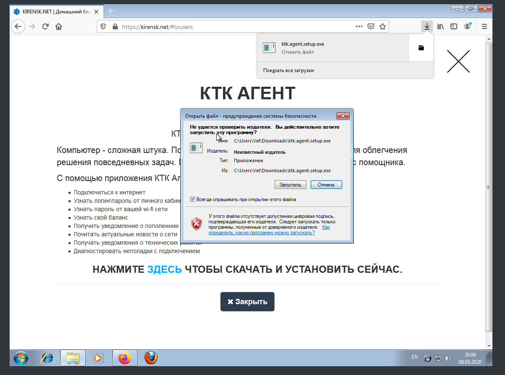The height and width of the screenshot is (375, 505).
Task: Open clock showing 20:06 date
Action: click(x=470, y=358)
